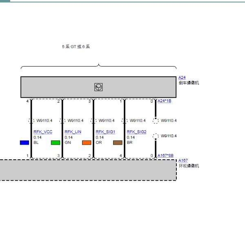Image resolution: width=245 pixels, height=230 pixels.
Task: Click the orange OR wire color swatch
Action: coord(87,143)
